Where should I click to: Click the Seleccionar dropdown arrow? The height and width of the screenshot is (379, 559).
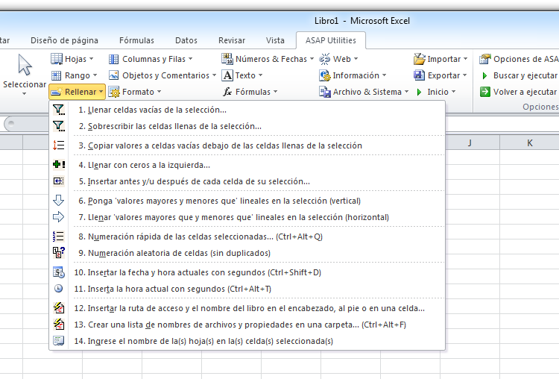click(x=25, y=94)
